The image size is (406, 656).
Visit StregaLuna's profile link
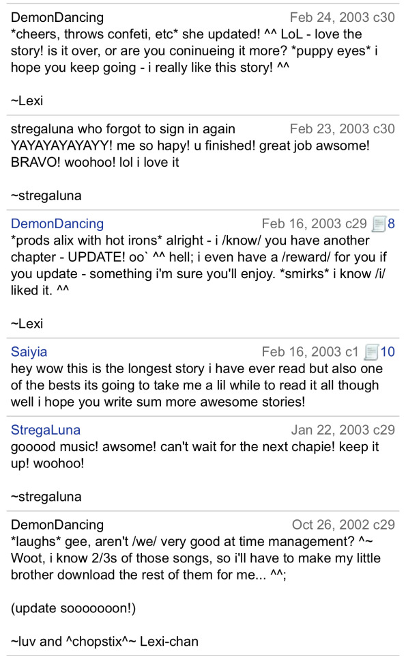point(46,430)
